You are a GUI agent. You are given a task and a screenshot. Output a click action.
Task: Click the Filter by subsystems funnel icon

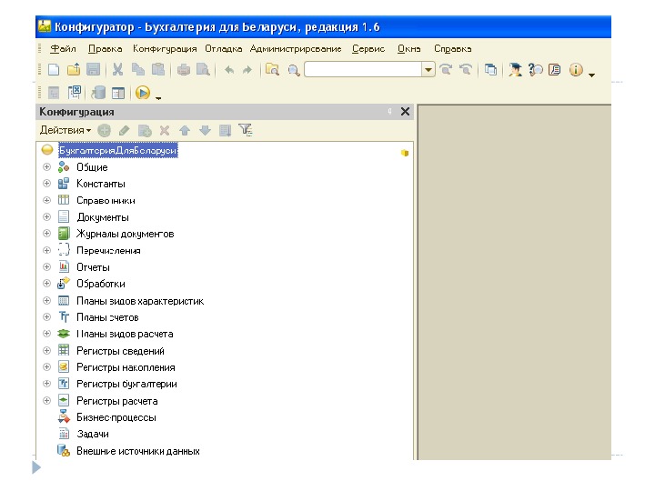[246, 130]
